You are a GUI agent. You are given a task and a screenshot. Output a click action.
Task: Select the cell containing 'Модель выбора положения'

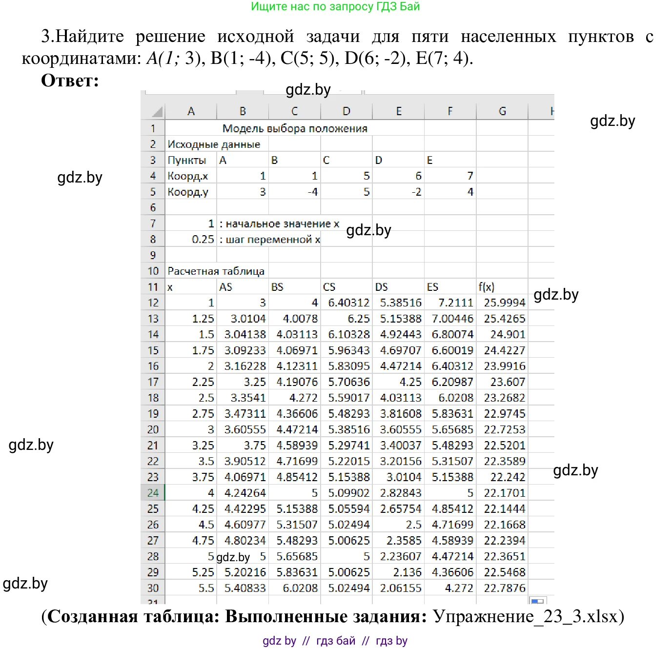coord(295,128)
